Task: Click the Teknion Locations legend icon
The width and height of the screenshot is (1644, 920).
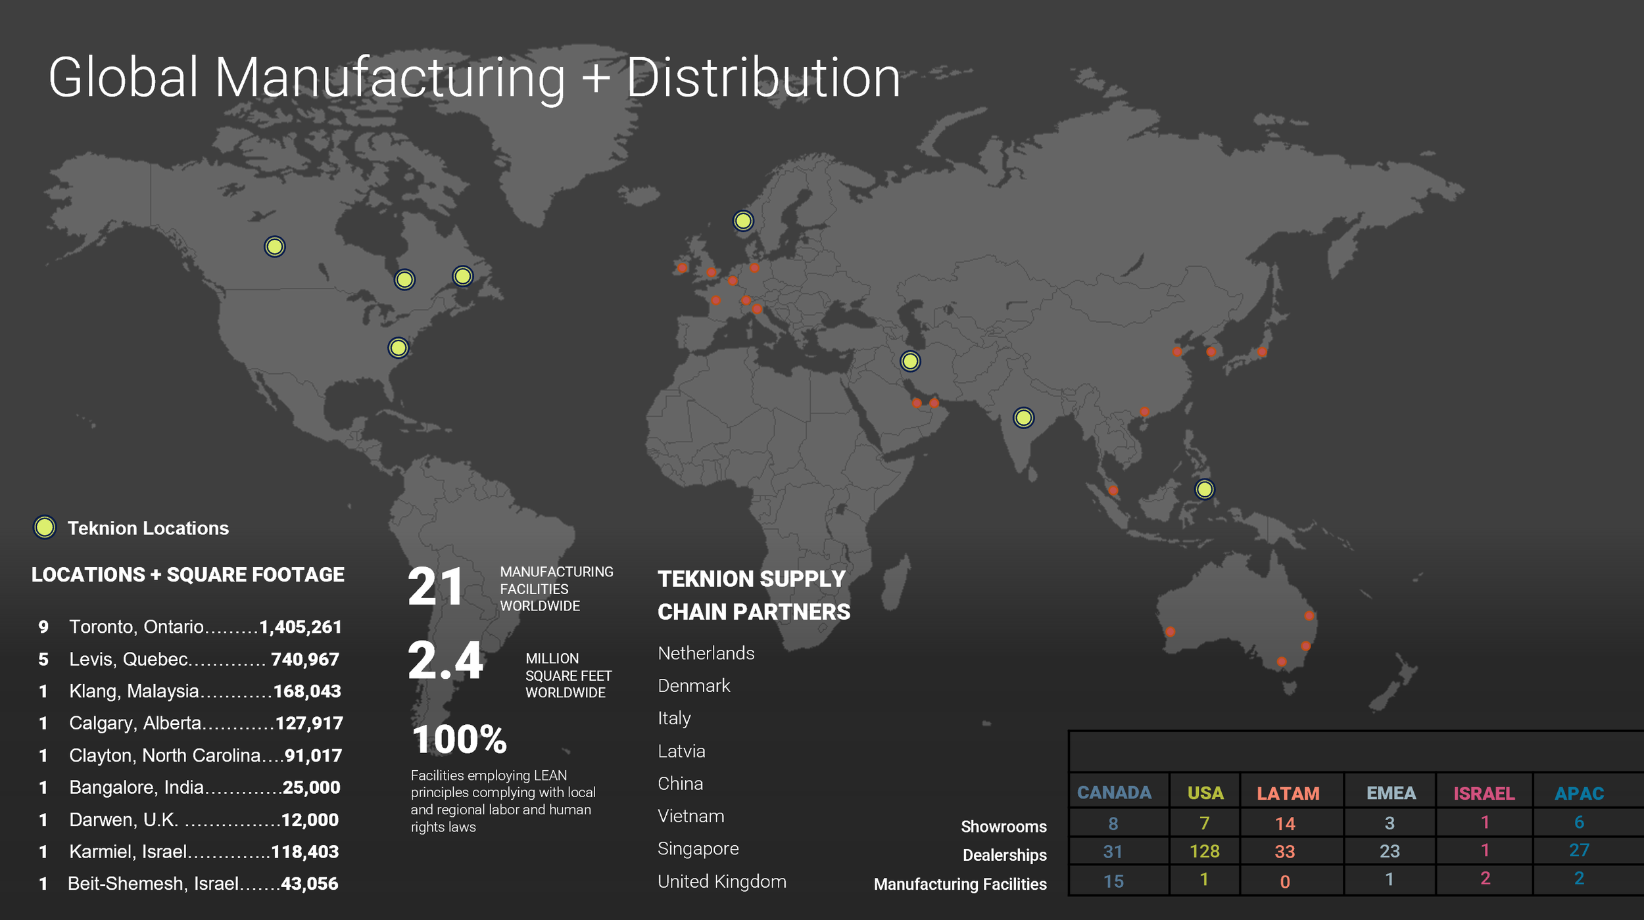Action: coord(45,527)
